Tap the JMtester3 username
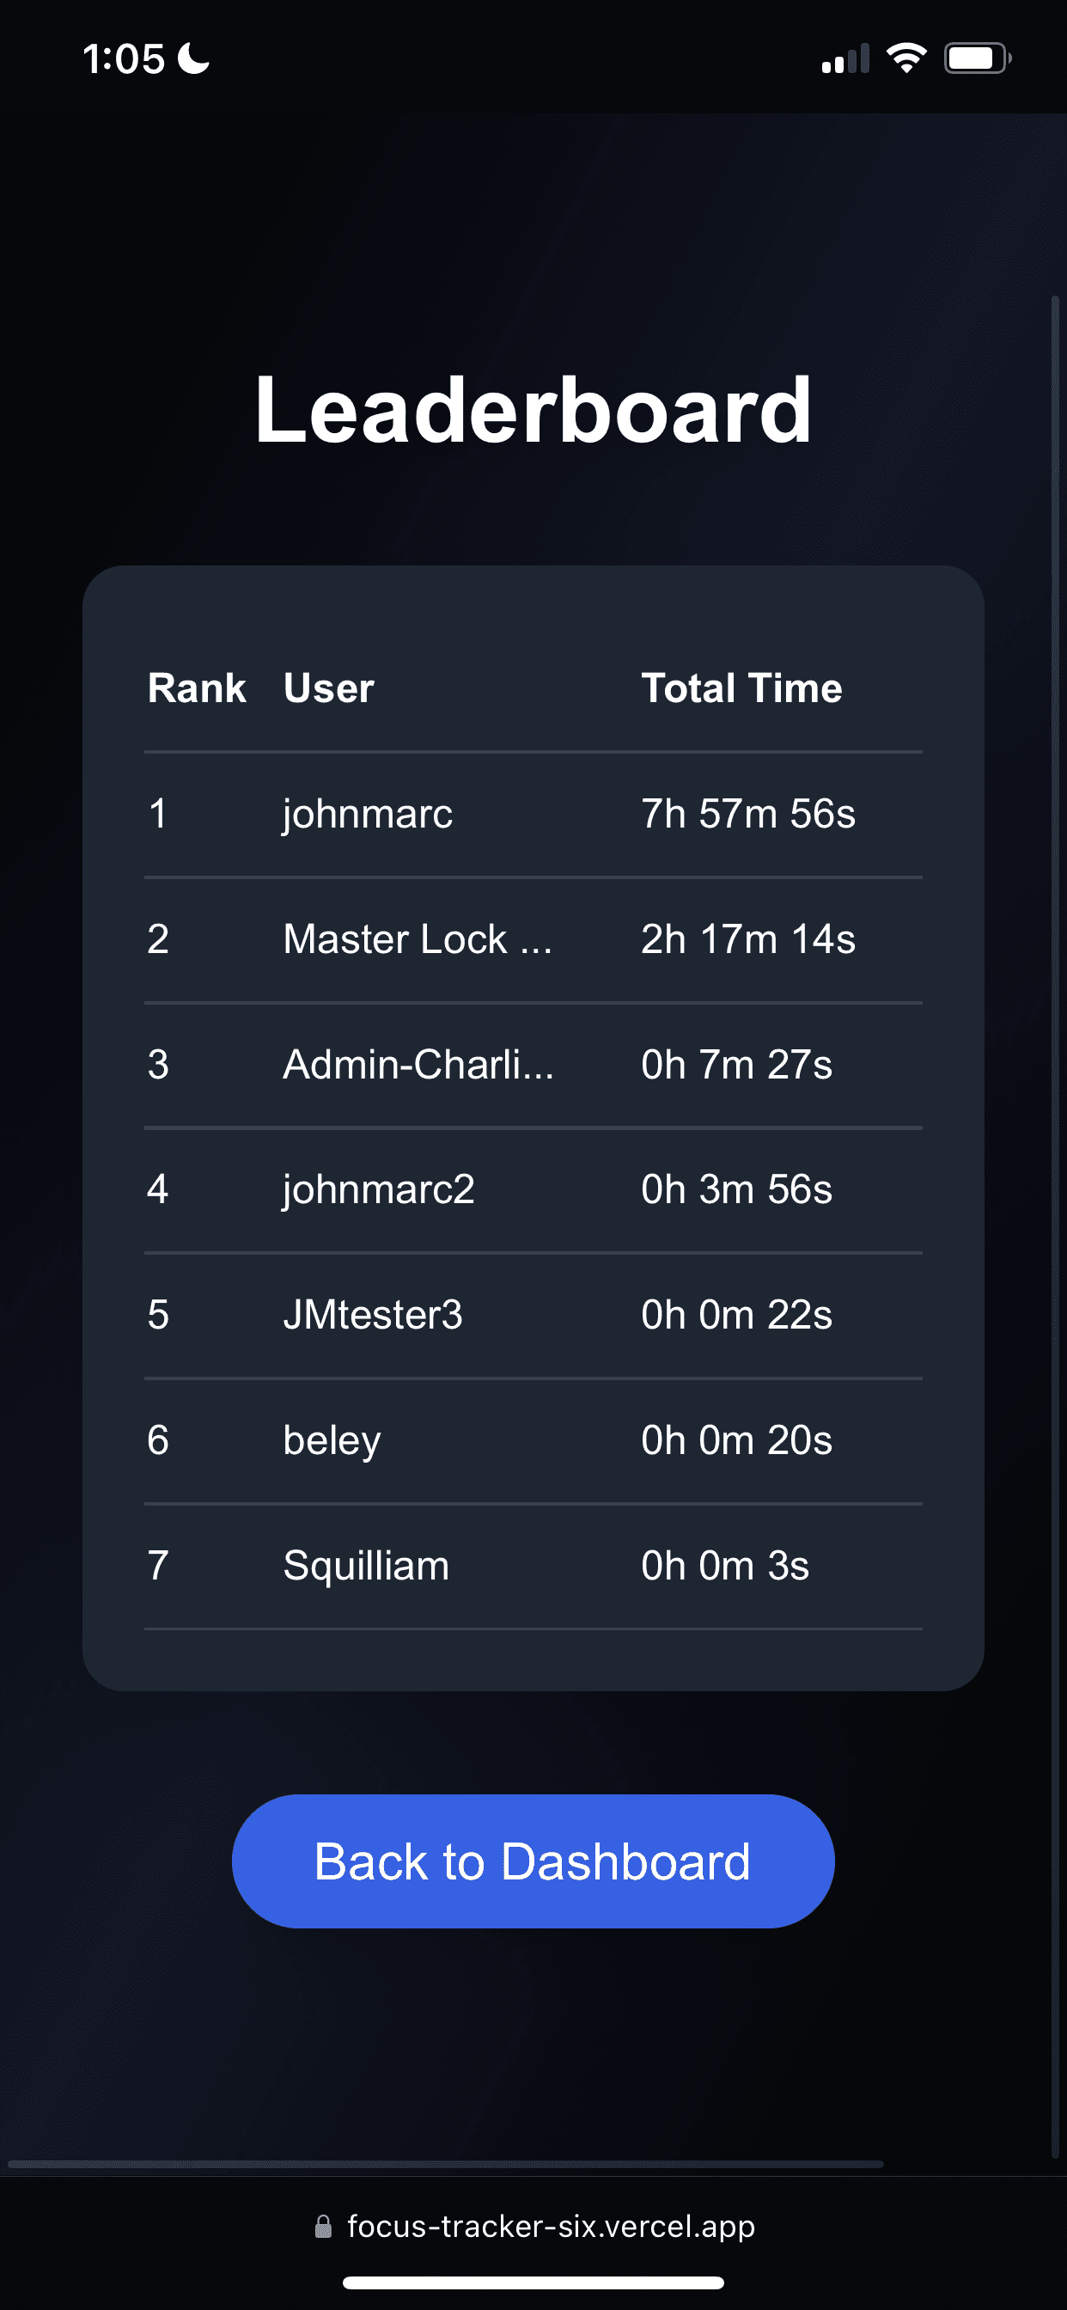This screenshot has width=1067, height=2310. (x=372, y=1315)
